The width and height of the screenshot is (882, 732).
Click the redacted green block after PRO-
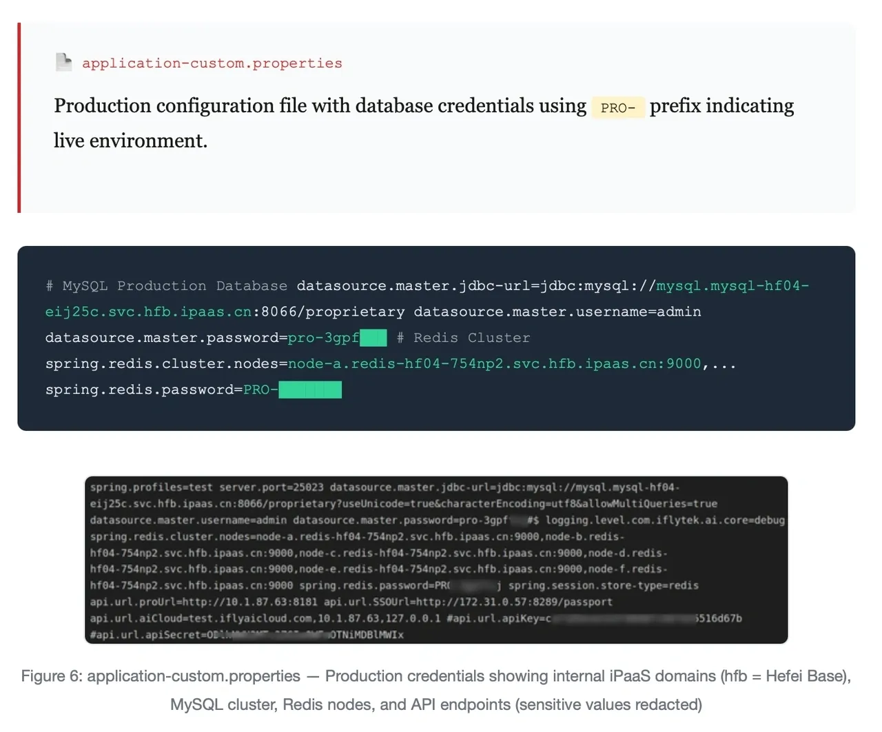310,390
